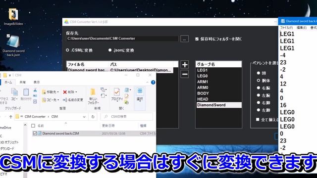Click 名前の変更 rename button
Viewport: 317px width, 178px height.
coord(73,100)
